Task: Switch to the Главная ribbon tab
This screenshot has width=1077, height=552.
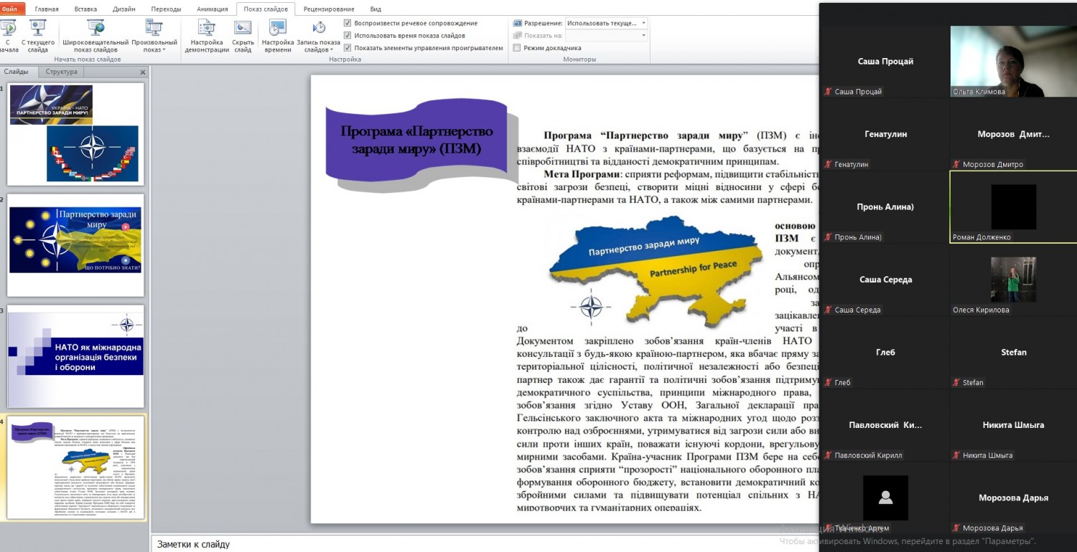Action: (47, 9)
